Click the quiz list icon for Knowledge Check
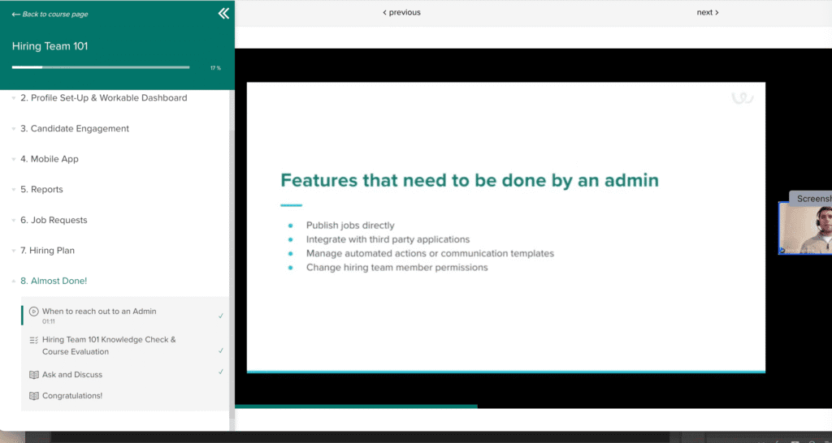This screenshot has width=832, height=443. [x=34, y=340]
